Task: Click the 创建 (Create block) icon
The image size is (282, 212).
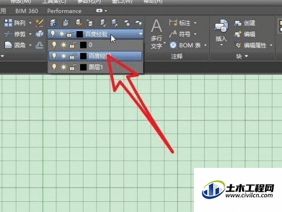Action: [x=238, y=23]
